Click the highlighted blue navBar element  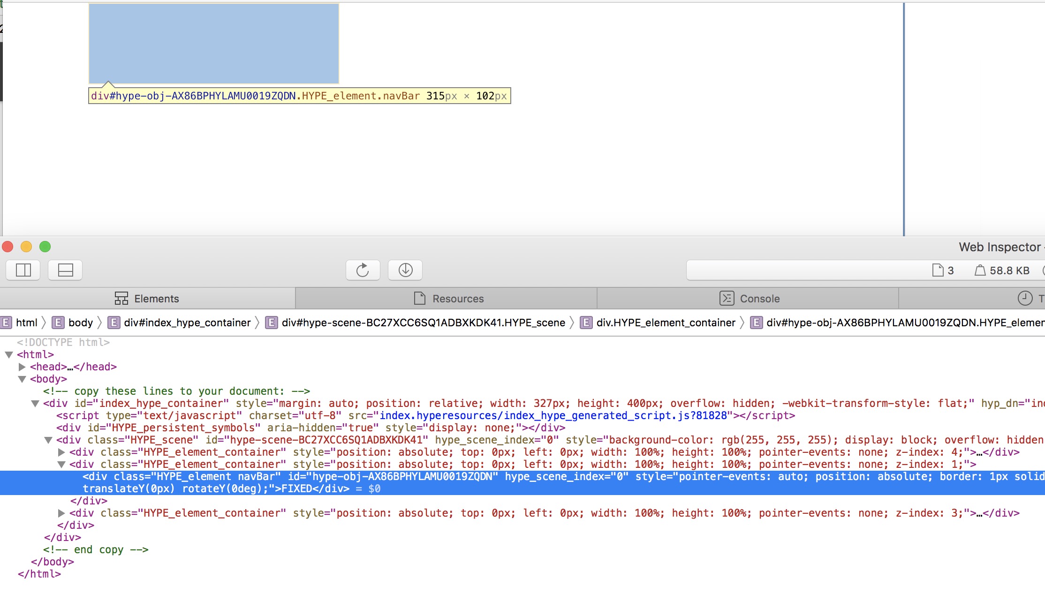click(x=214, y=44)
